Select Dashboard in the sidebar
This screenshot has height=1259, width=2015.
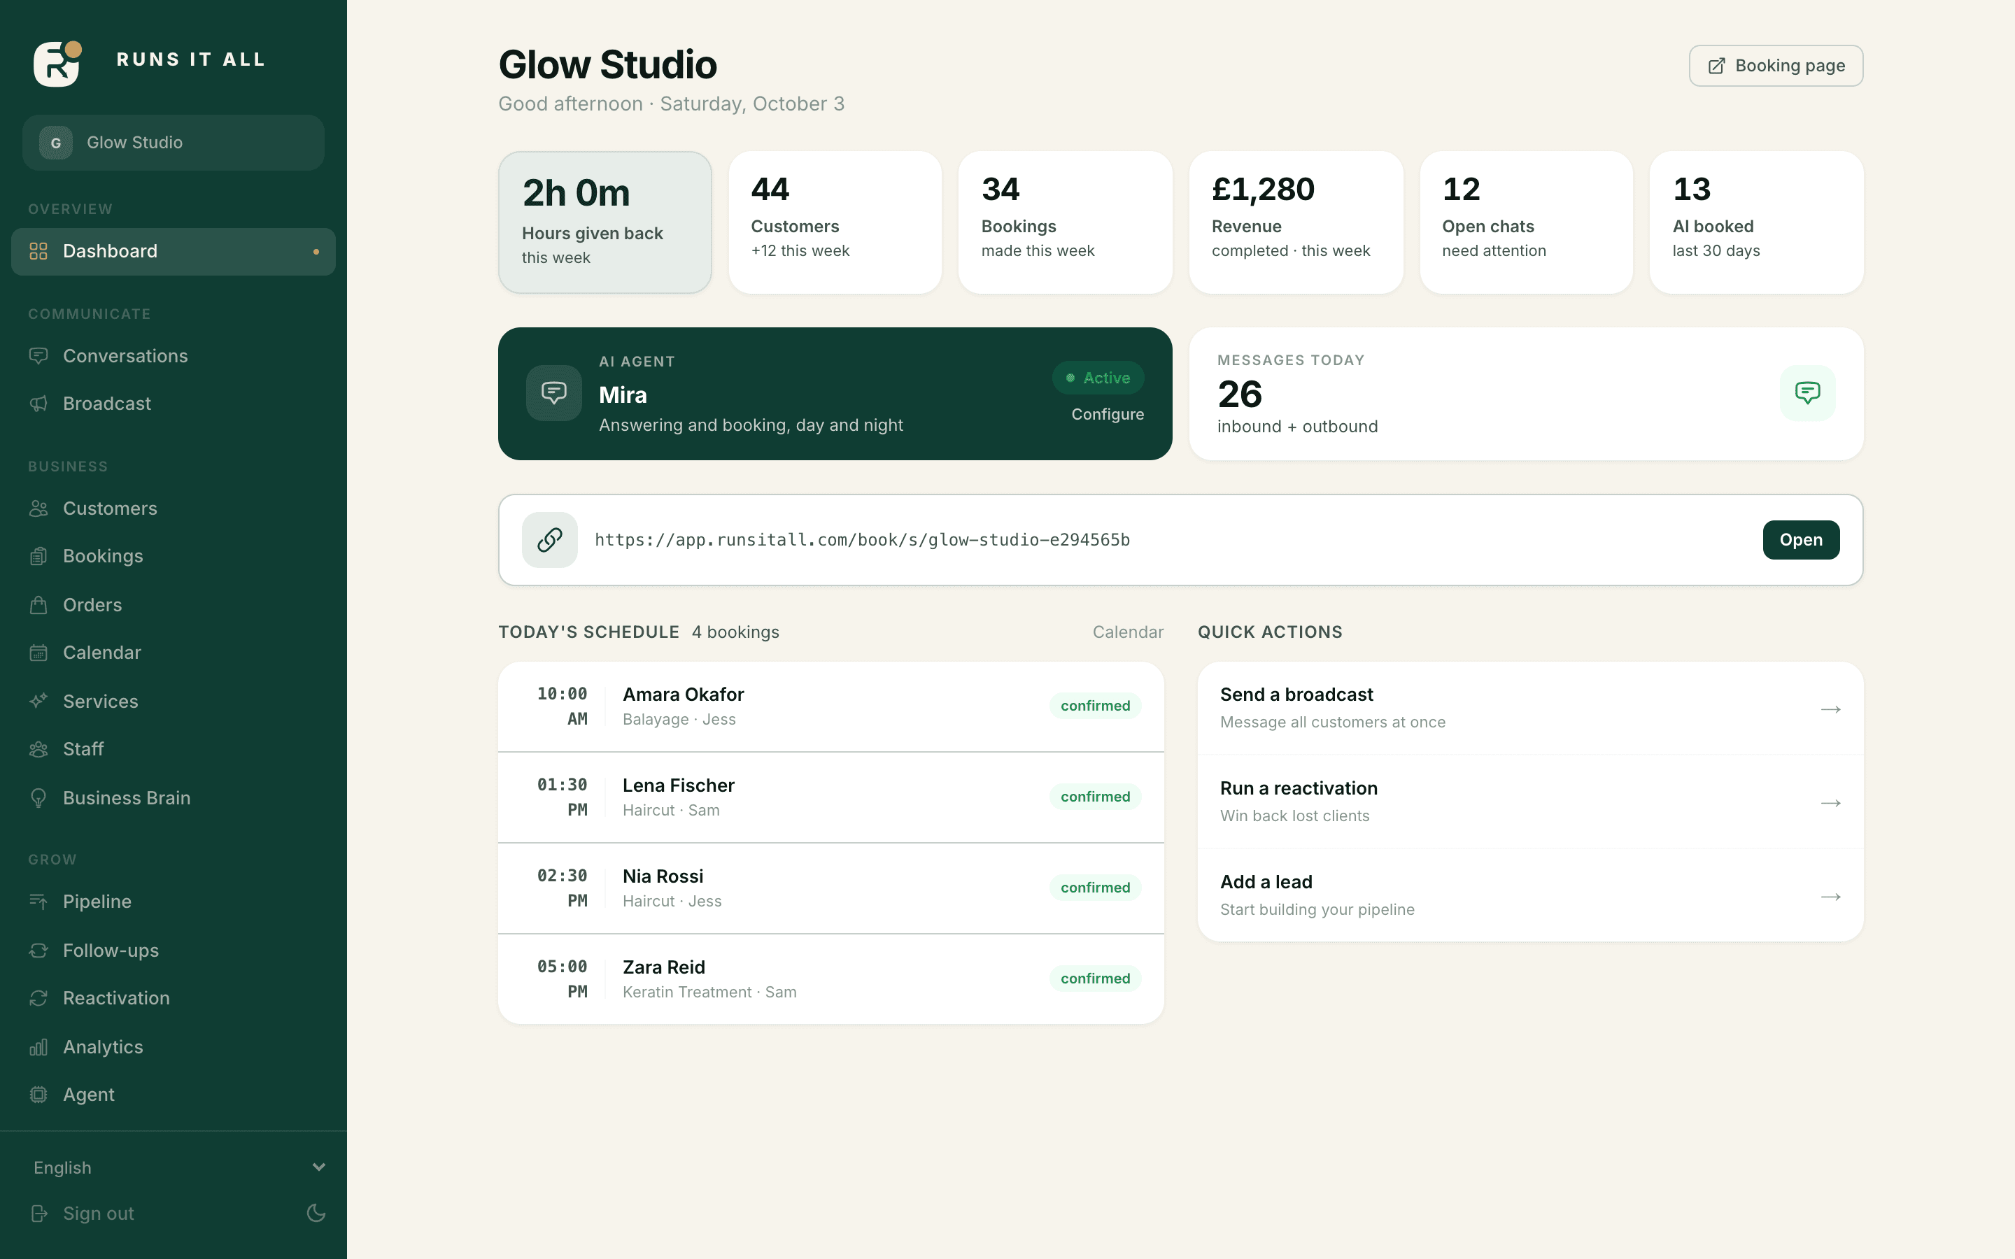pyautogui.click(x=174, y=252)
